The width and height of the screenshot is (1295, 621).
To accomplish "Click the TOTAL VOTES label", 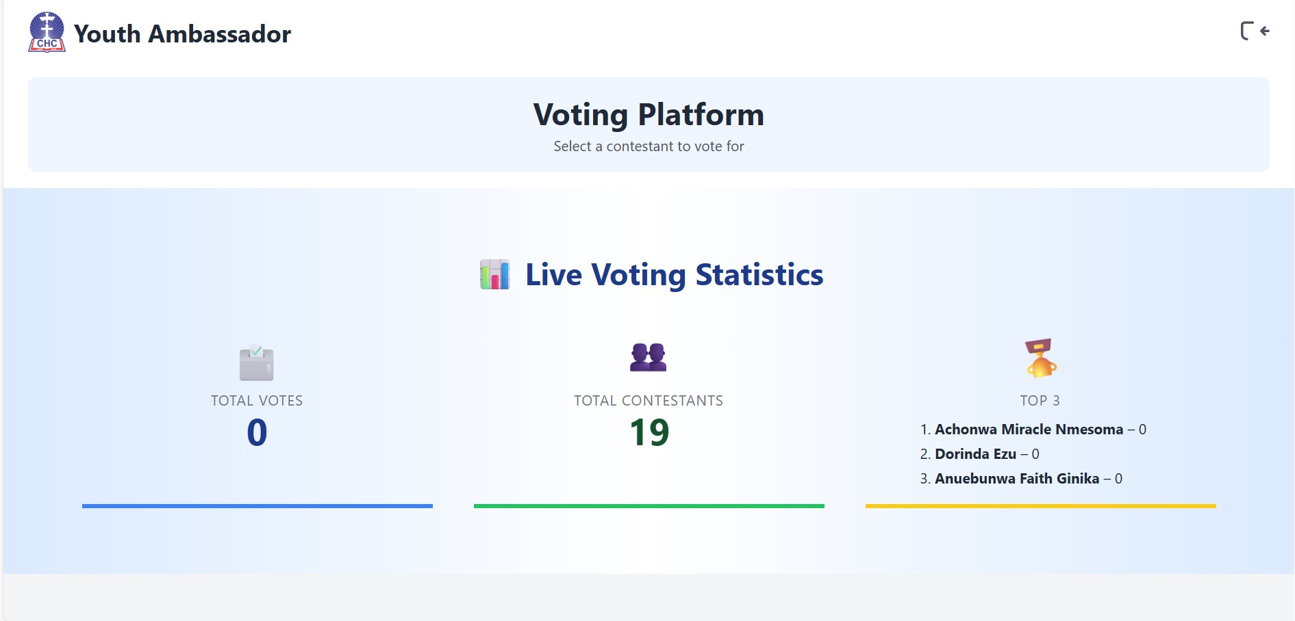I will pos(257,401).
